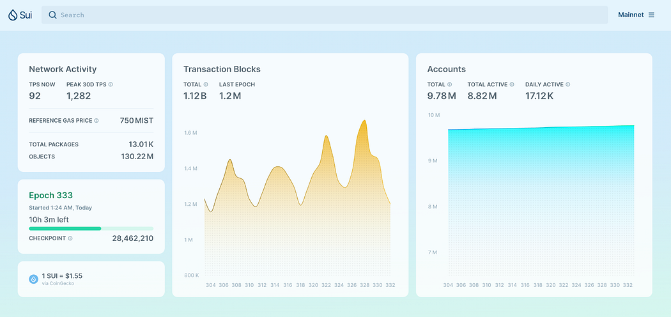Click info icon beside Reference Gas Price

pos(96,121)
